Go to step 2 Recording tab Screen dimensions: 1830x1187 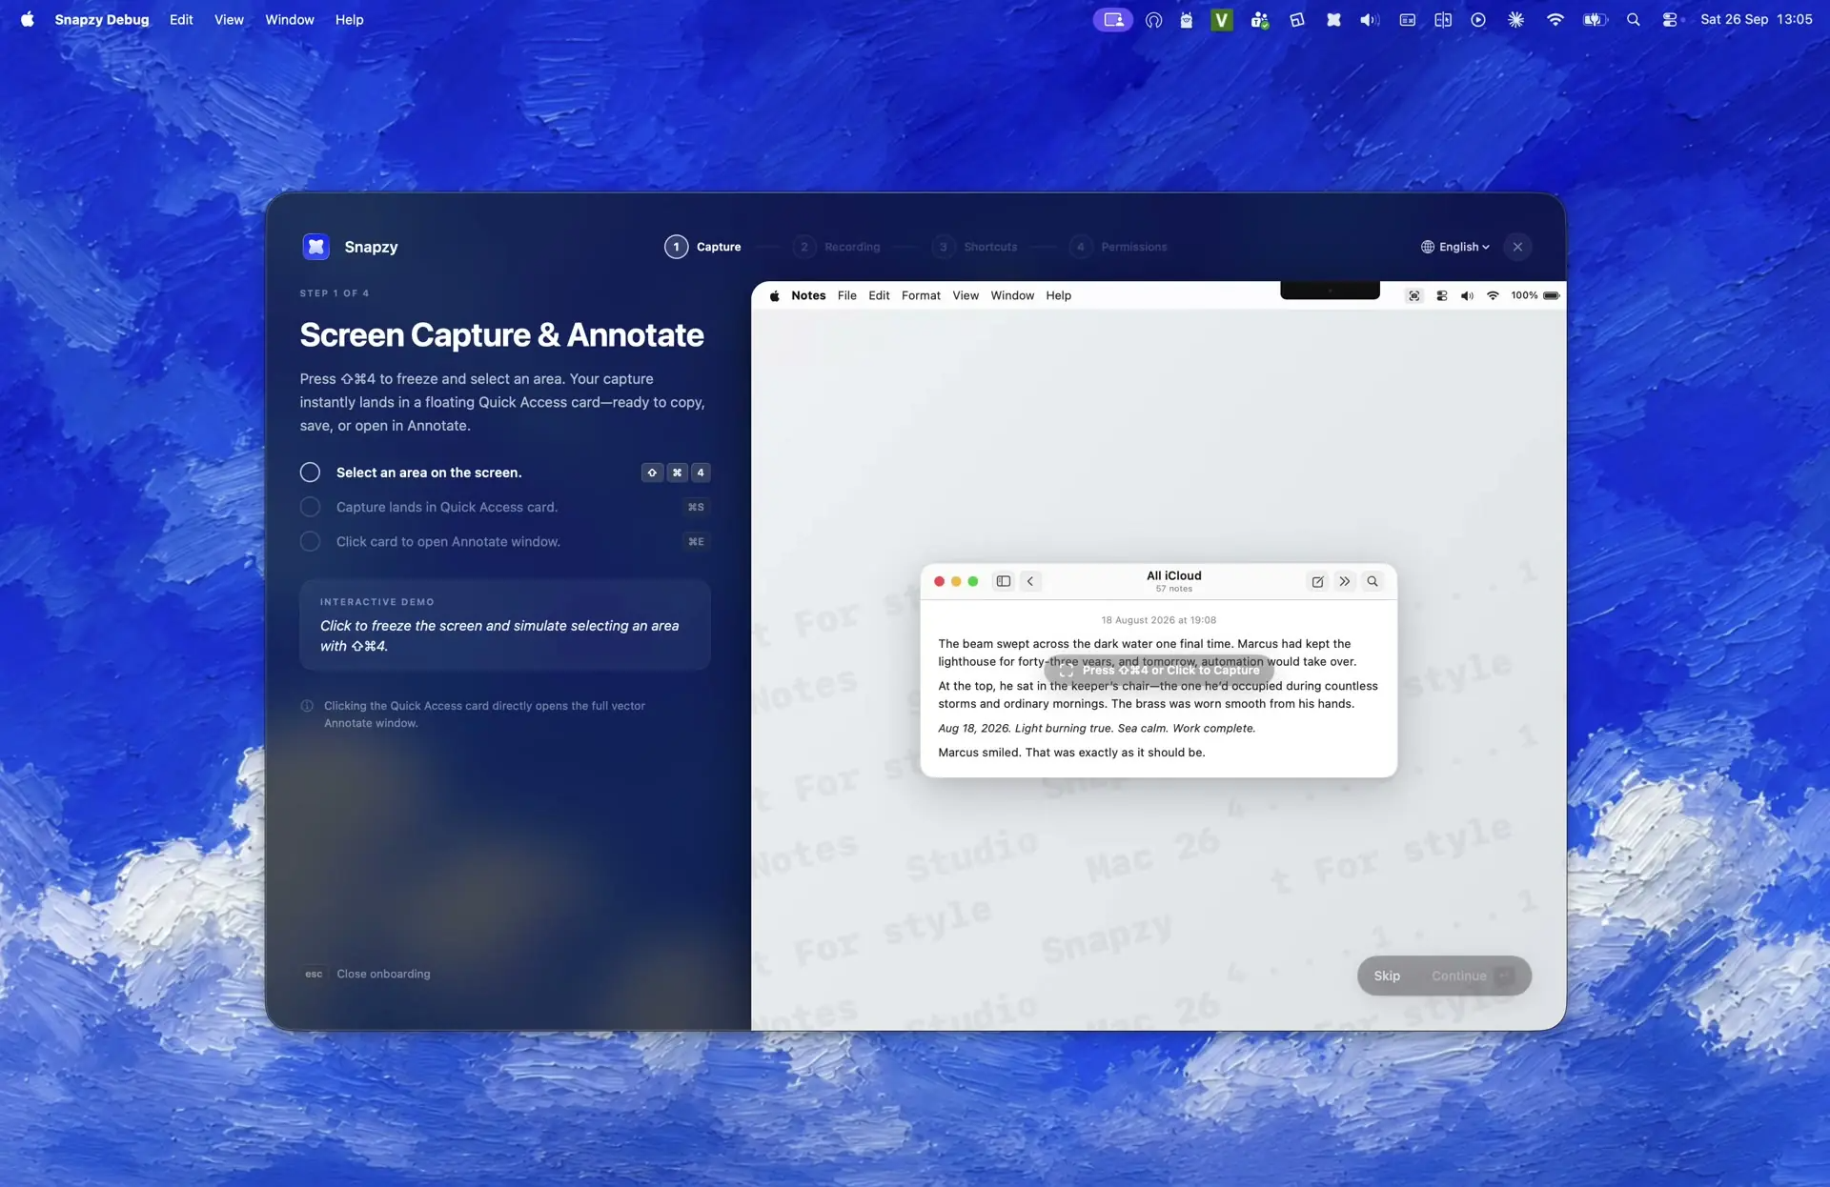point(836,247)
